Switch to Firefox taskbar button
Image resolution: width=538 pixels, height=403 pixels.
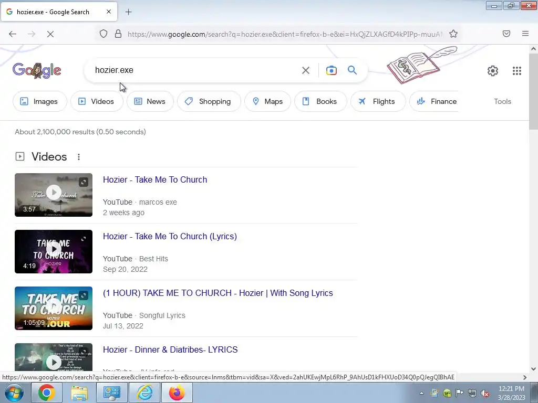click(x=177, y=393)
